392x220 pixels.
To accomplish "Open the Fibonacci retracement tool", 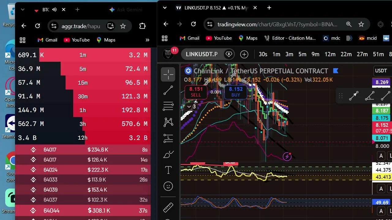I will click(168, 106).
